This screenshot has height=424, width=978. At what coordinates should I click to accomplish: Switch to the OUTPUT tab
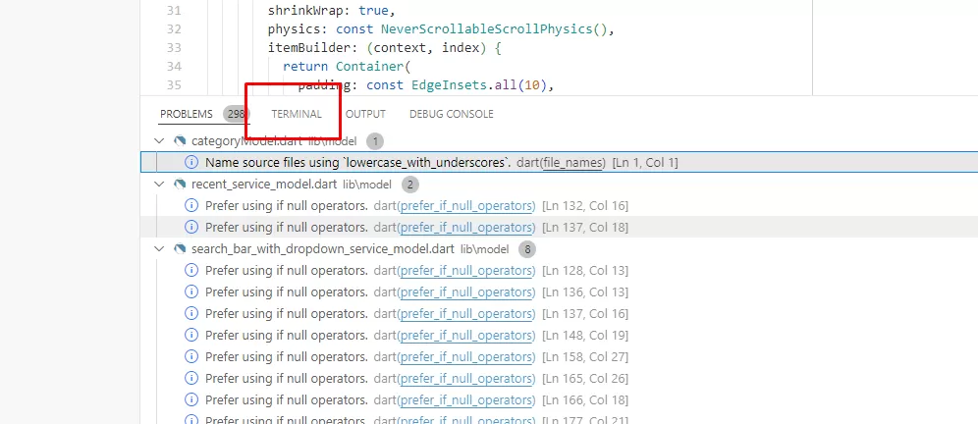click(365, 114)
